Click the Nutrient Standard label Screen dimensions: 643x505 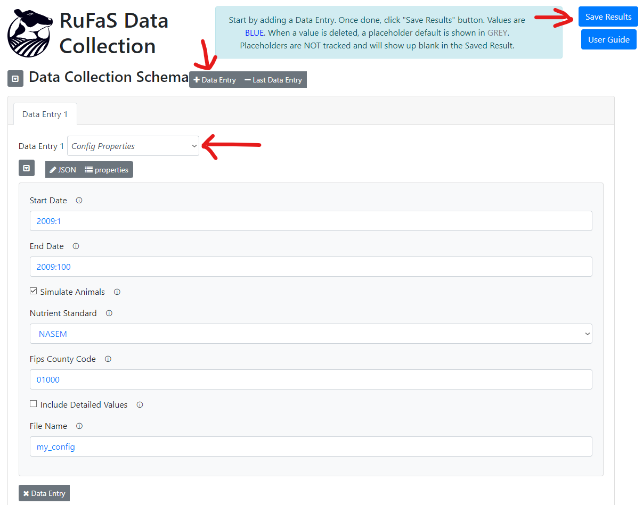[63, 313]
